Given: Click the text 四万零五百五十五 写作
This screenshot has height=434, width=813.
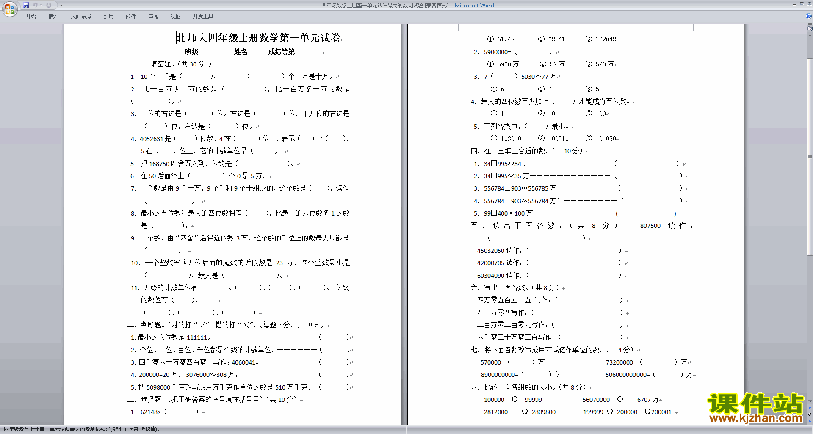Looking at the screenshot, I should pyautogui.click(x=514, y=300).
